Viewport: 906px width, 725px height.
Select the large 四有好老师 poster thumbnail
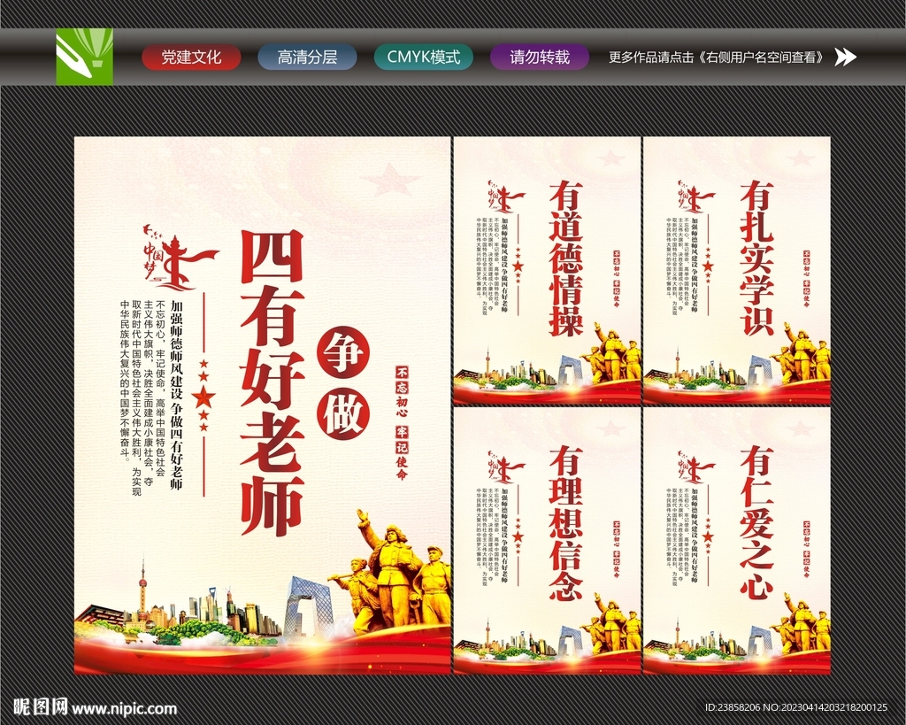click(262, 405)
